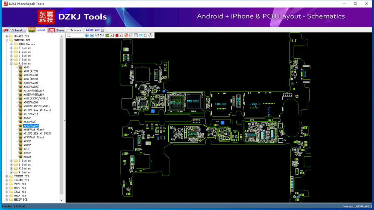Expand the J Series node
374x210 pixels.
click(11, 59)
